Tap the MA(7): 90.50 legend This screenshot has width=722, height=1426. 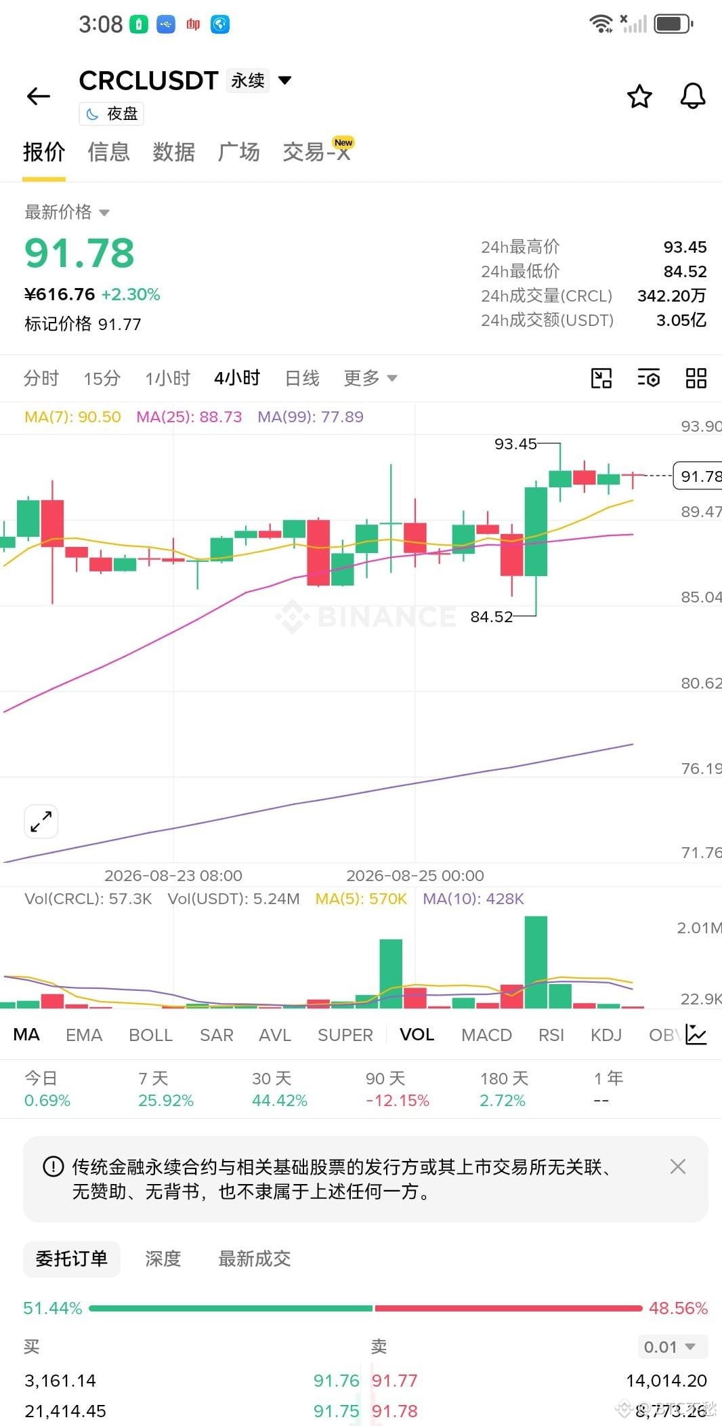[x=72, y=417]
